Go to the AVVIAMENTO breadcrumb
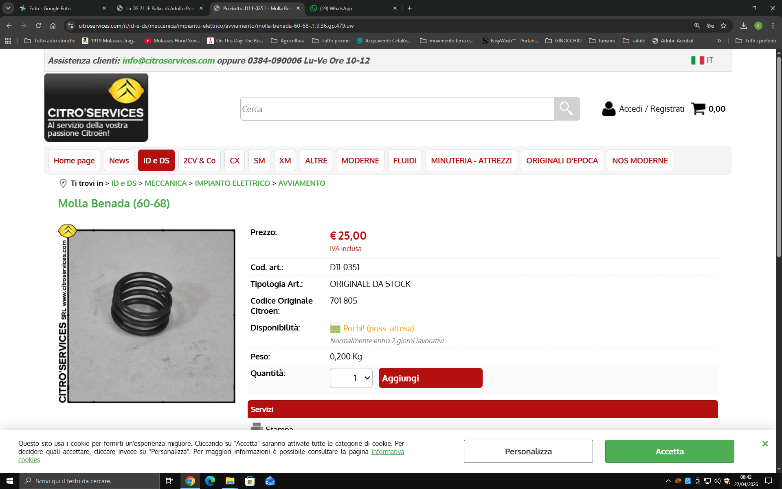 tap(302, 183)
